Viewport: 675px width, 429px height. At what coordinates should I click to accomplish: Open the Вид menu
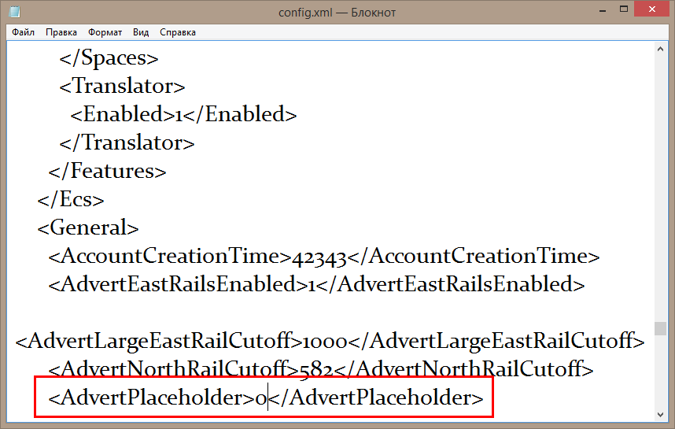(141, 32)
